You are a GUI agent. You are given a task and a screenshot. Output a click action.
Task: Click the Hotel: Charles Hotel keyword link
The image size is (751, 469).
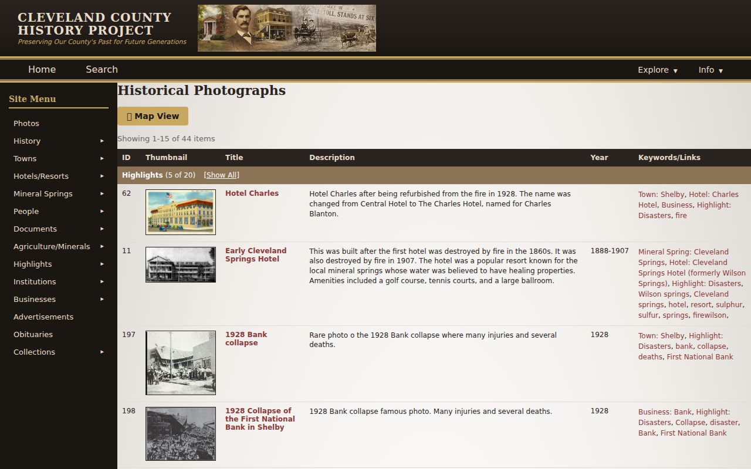[x=688, y=200]
